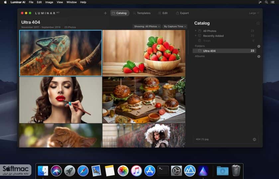This screenshot has height=179, width=279.
Task: Open App Store from the Dock
Action: click(x=150, y=171)
